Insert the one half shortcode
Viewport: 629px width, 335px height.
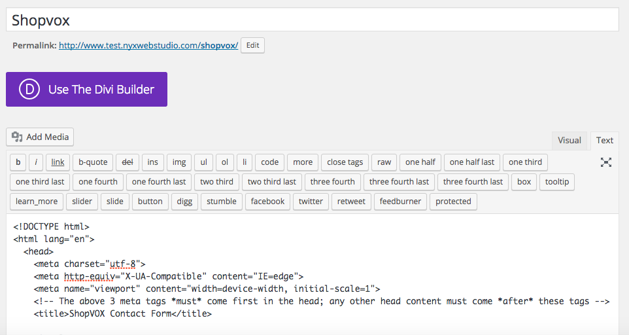[x=420, y=162]
